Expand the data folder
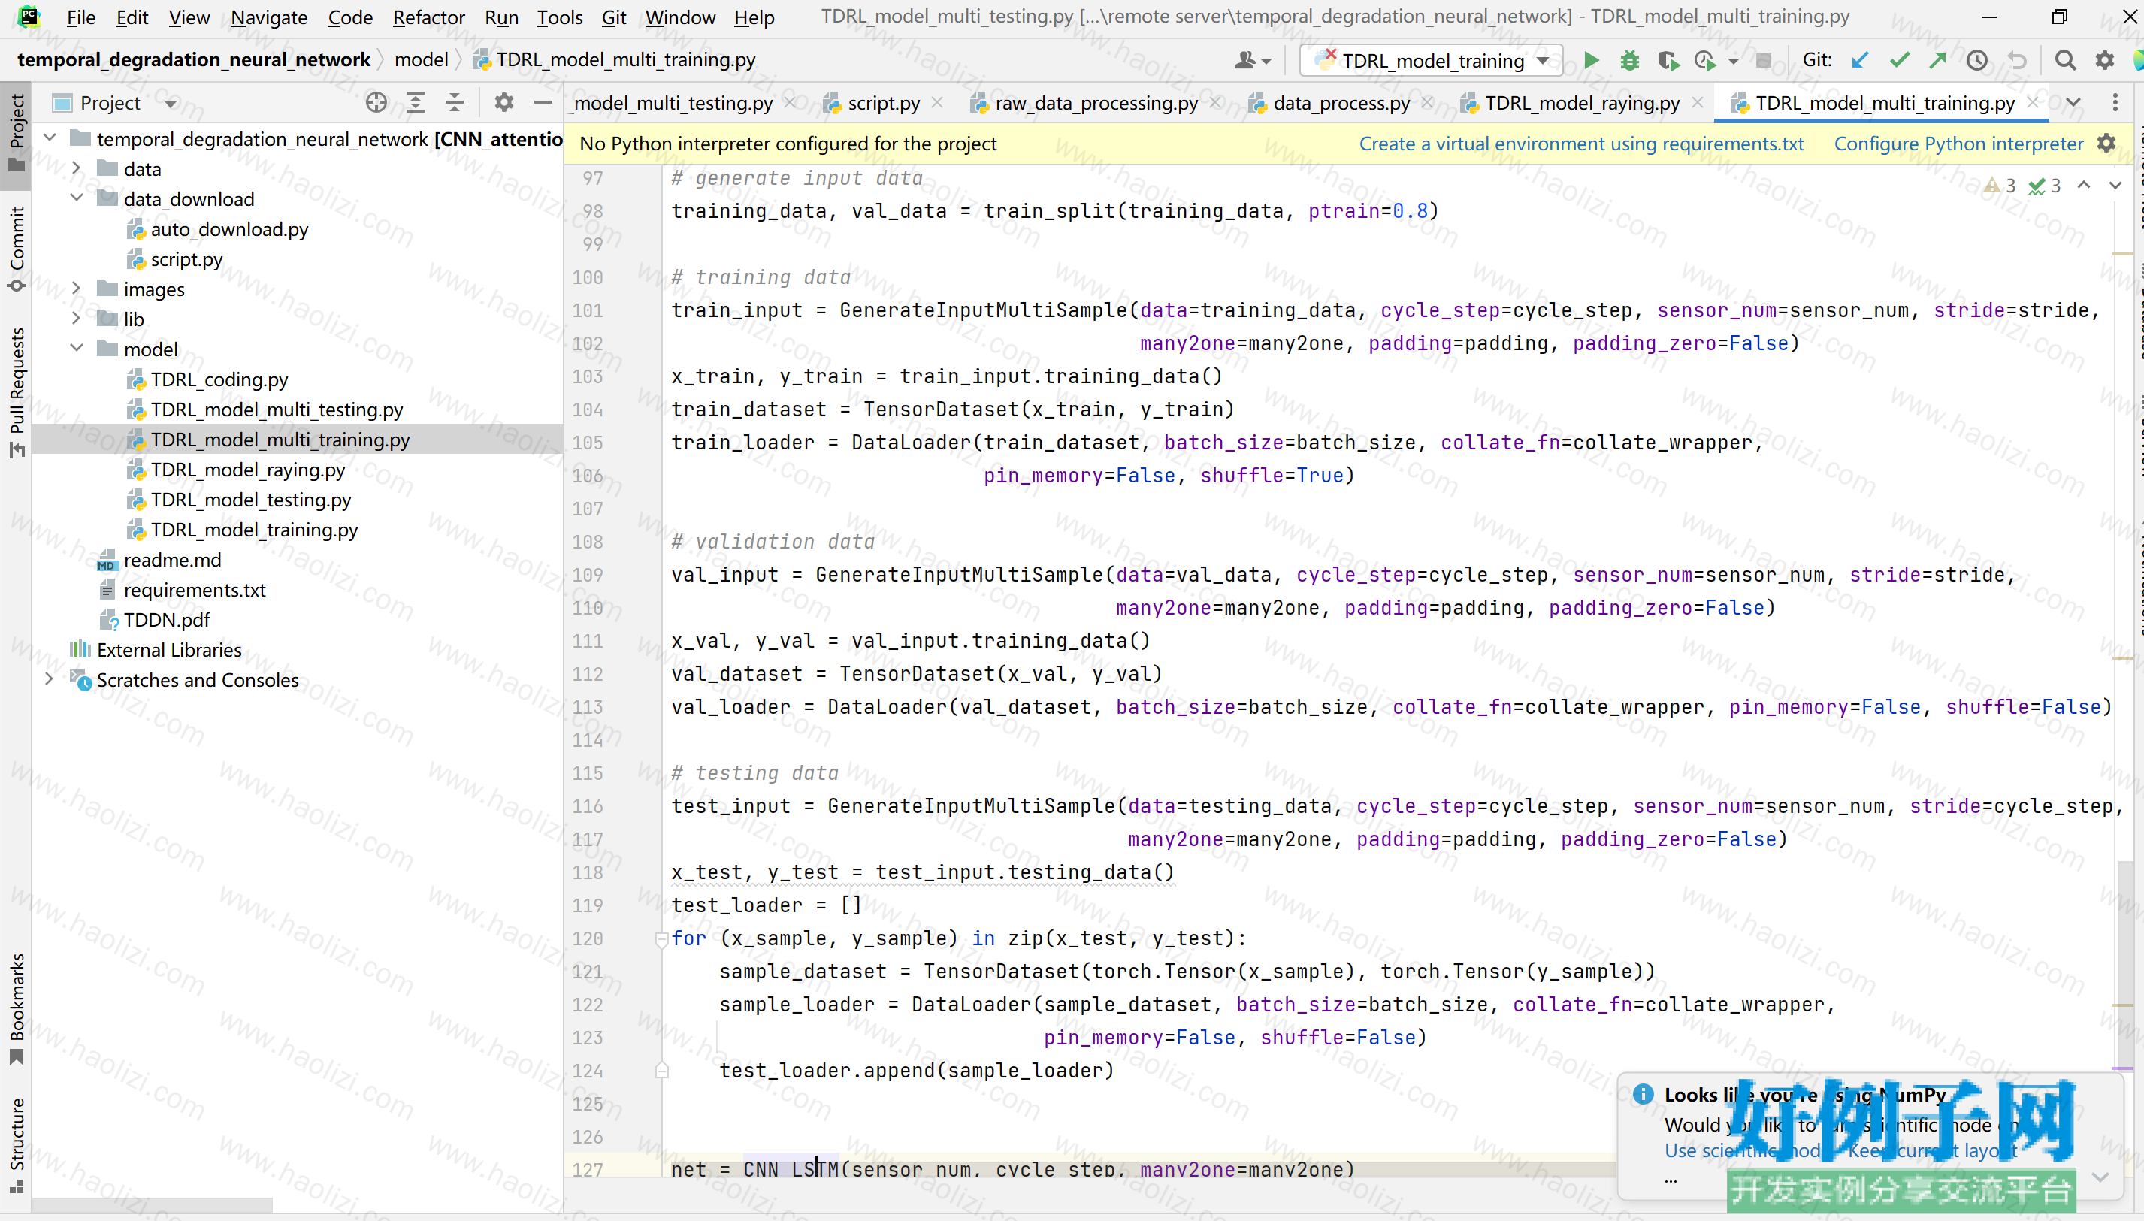 pyautogui.click(x=77, y=168)
